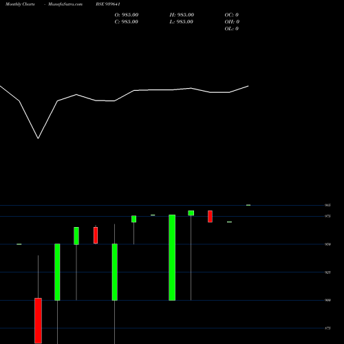Viewport: 344px width, 344px height.
Task: Select the high value "H: 985.00"
Action: coord(182,15)
